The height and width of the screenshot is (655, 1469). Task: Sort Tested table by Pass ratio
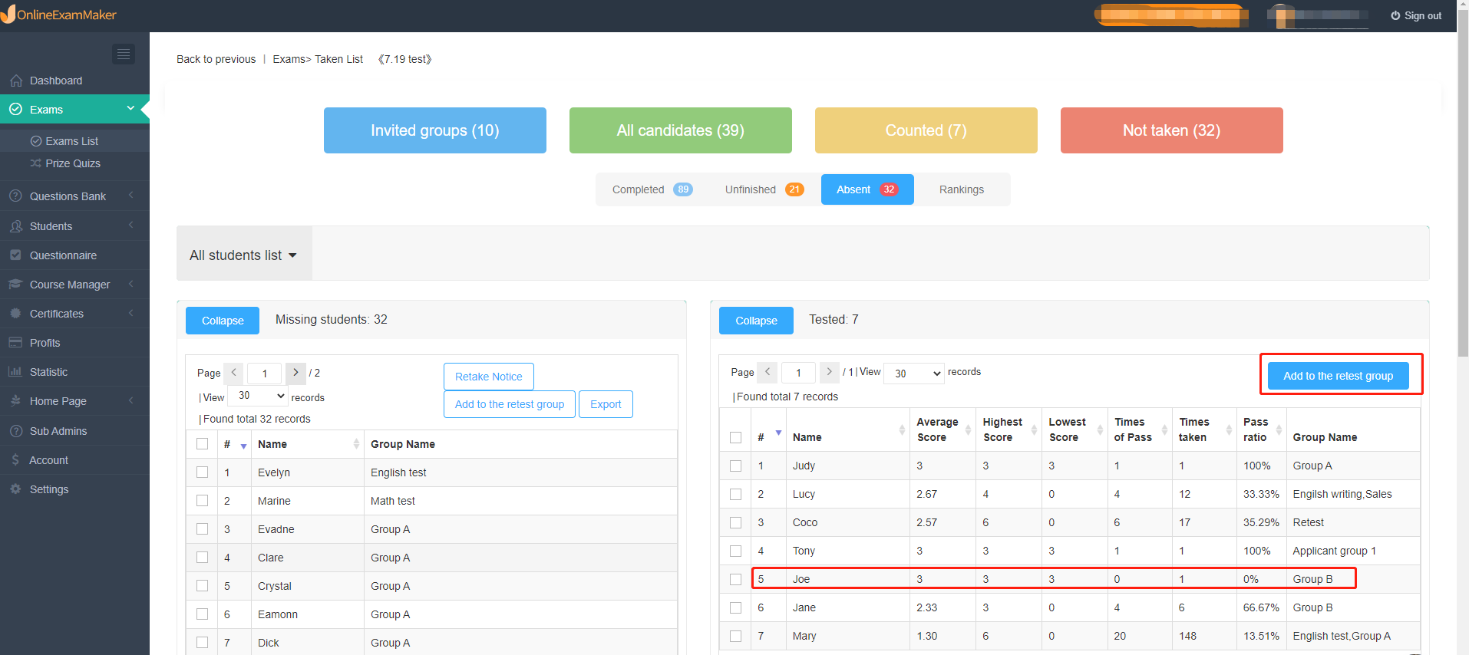click(1279, 430)
